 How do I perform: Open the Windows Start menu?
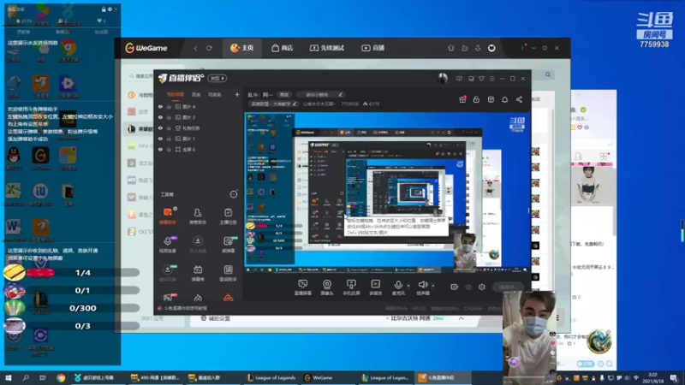pyautogui.click(x=8, y=377)
